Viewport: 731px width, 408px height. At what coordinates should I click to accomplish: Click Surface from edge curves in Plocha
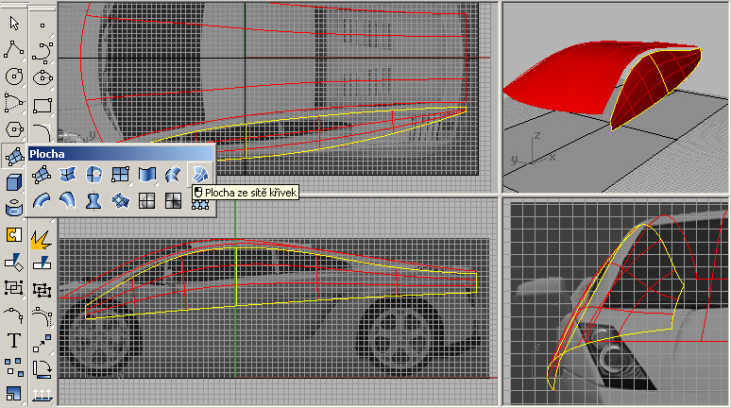68,175
